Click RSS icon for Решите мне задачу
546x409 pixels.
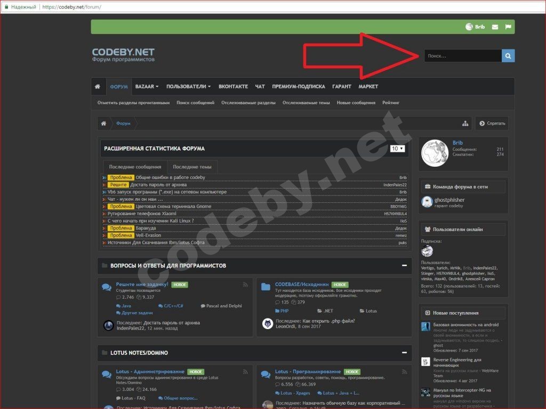245,285
